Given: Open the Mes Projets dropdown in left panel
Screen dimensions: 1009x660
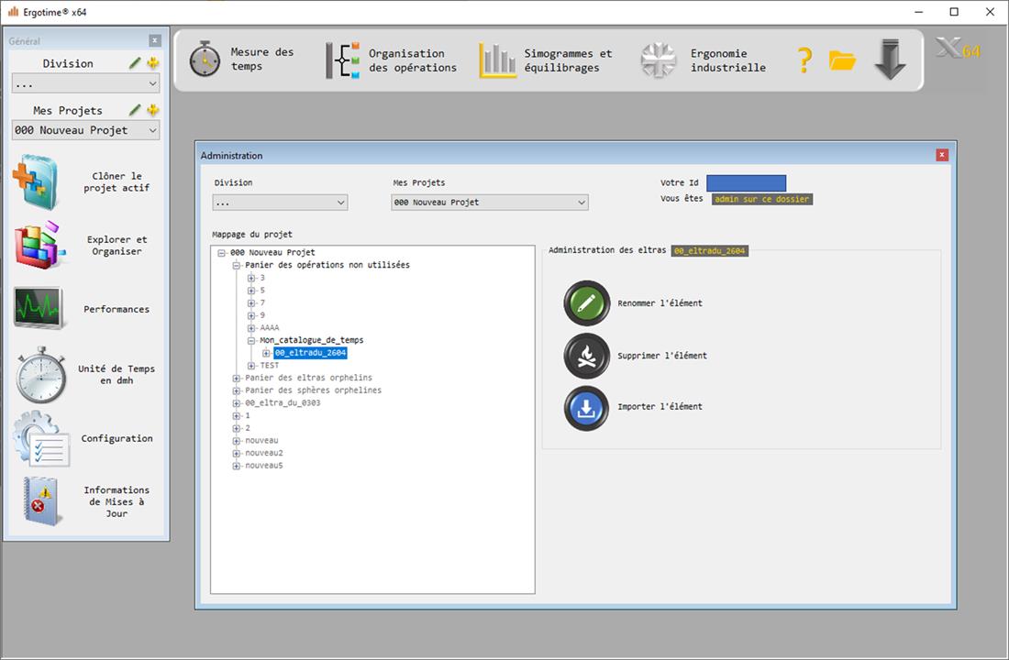Looking at the screenshot, I should coord(85,130).
